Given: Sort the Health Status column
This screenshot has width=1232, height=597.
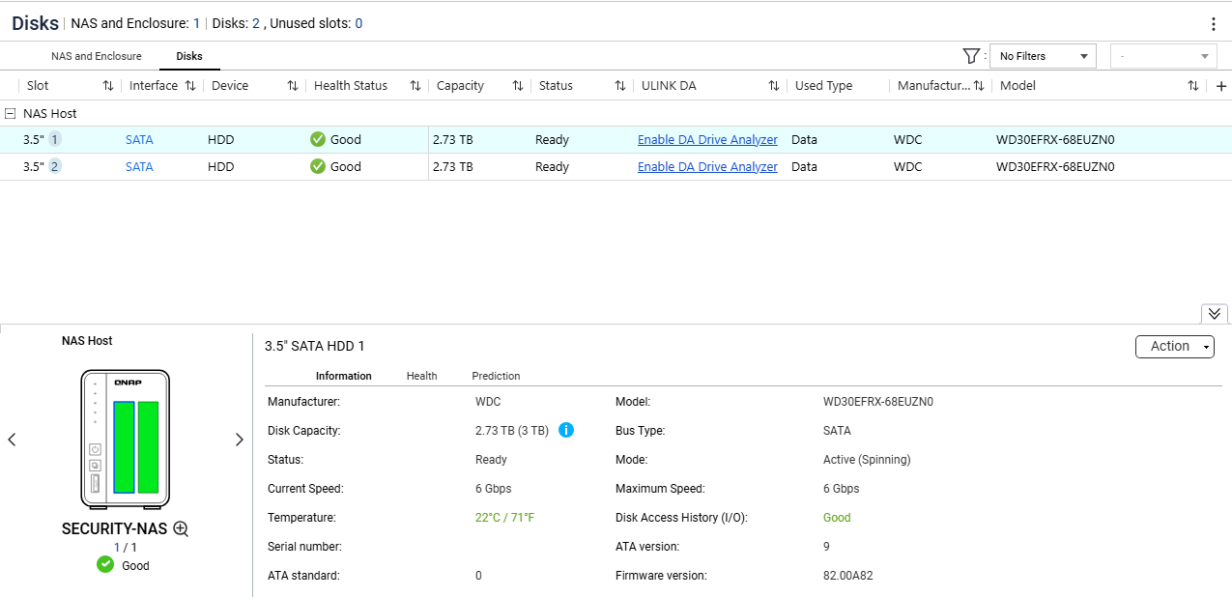Looking at the screenshot, I should [x=415, y=86].
